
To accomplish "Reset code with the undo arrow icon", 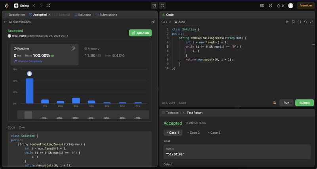I will click(305, 22).
